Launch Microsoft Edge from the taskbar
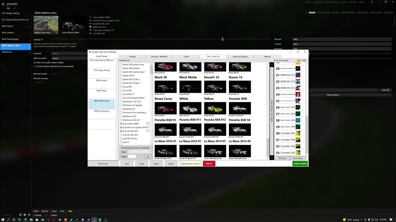 [25, 220]
